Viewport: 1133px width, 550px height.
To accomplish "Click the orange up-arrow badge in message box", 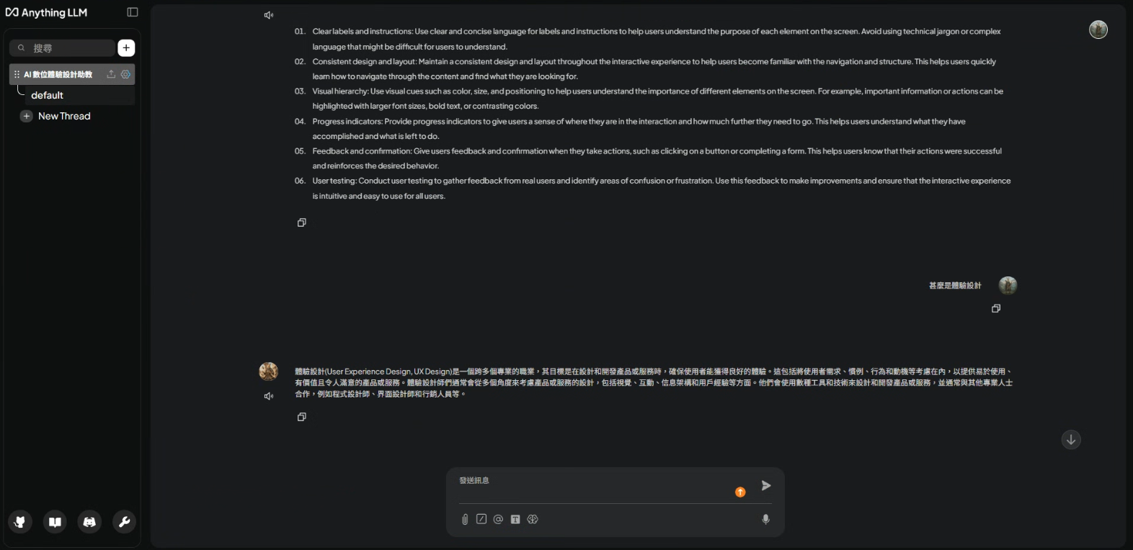I will 740,492.
